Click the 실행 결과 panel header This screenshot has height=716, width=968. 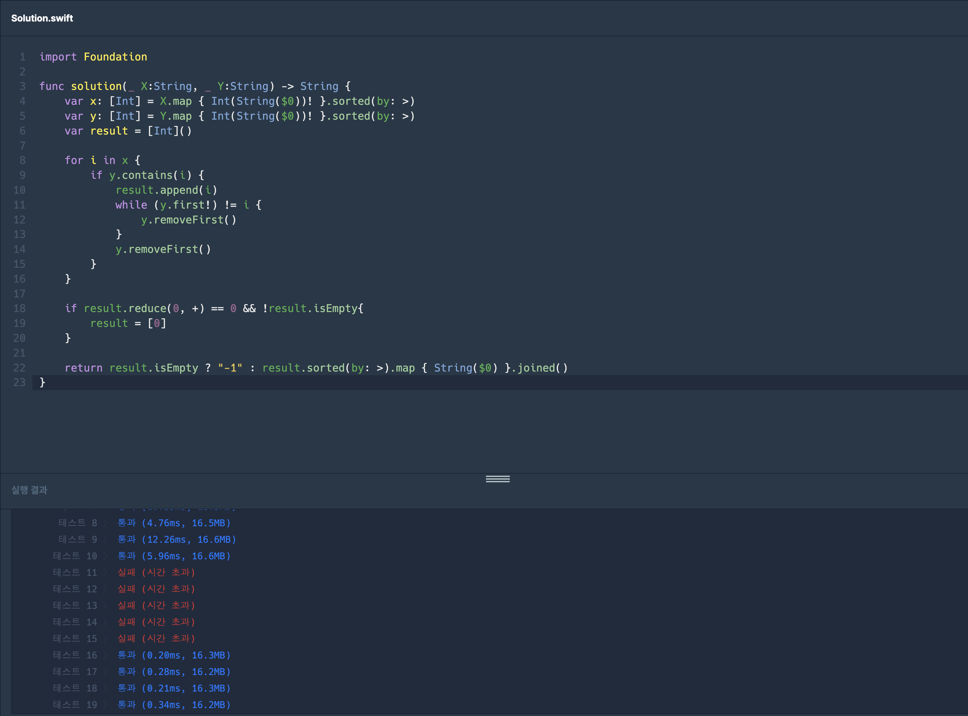click(x=29, y=490)
